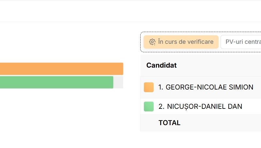Click the rounded right tip of orange bar

tap(122, 69)
